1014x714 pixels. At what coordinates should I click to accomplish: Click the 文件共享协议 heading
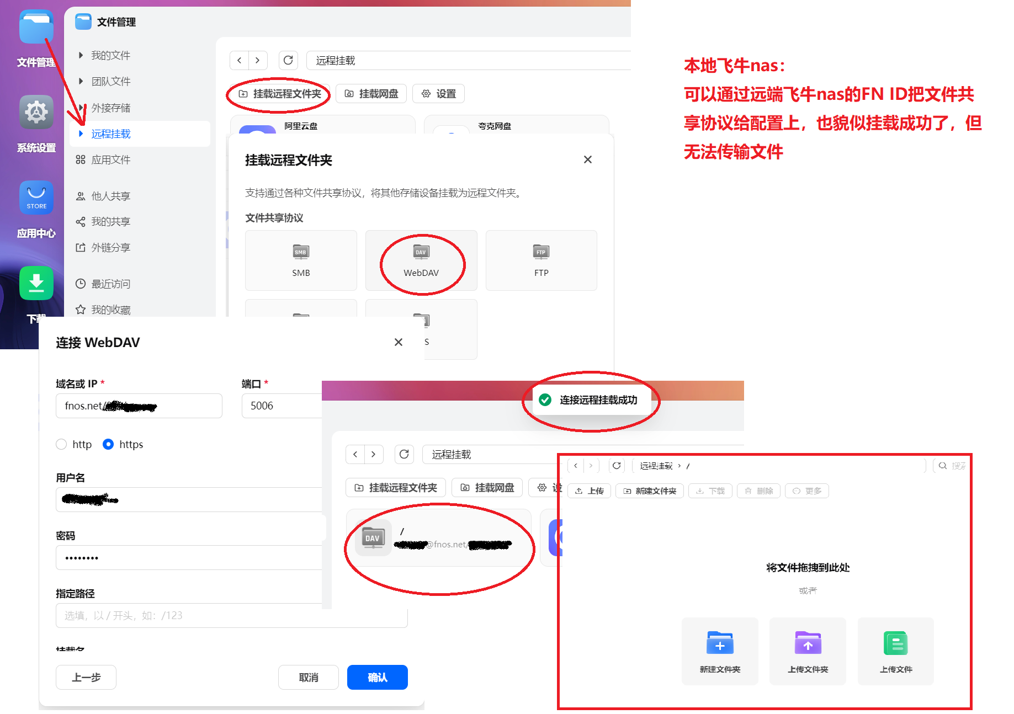[x=274, y=218]
